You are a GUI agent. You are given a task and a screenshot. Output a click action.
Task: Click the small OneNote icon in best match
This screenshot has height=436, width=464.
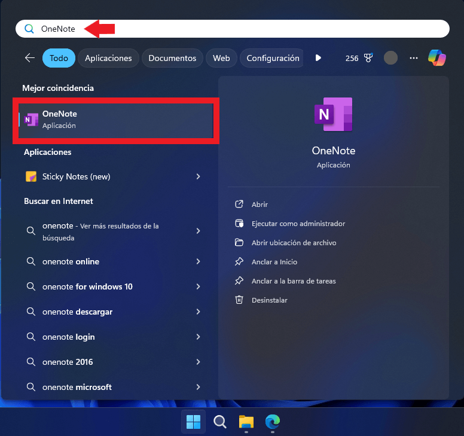point(31,120)
